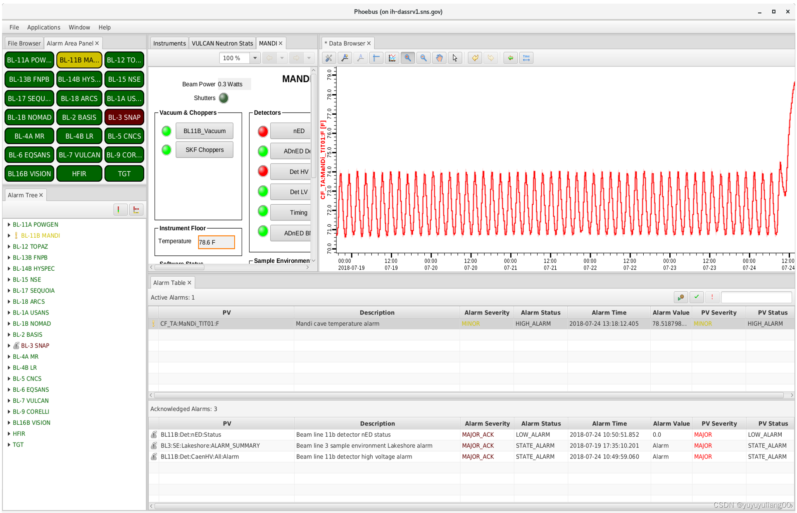Open the forward history dropdown arrow
Screen dimensions: 797x513
(x=309, y=58)
